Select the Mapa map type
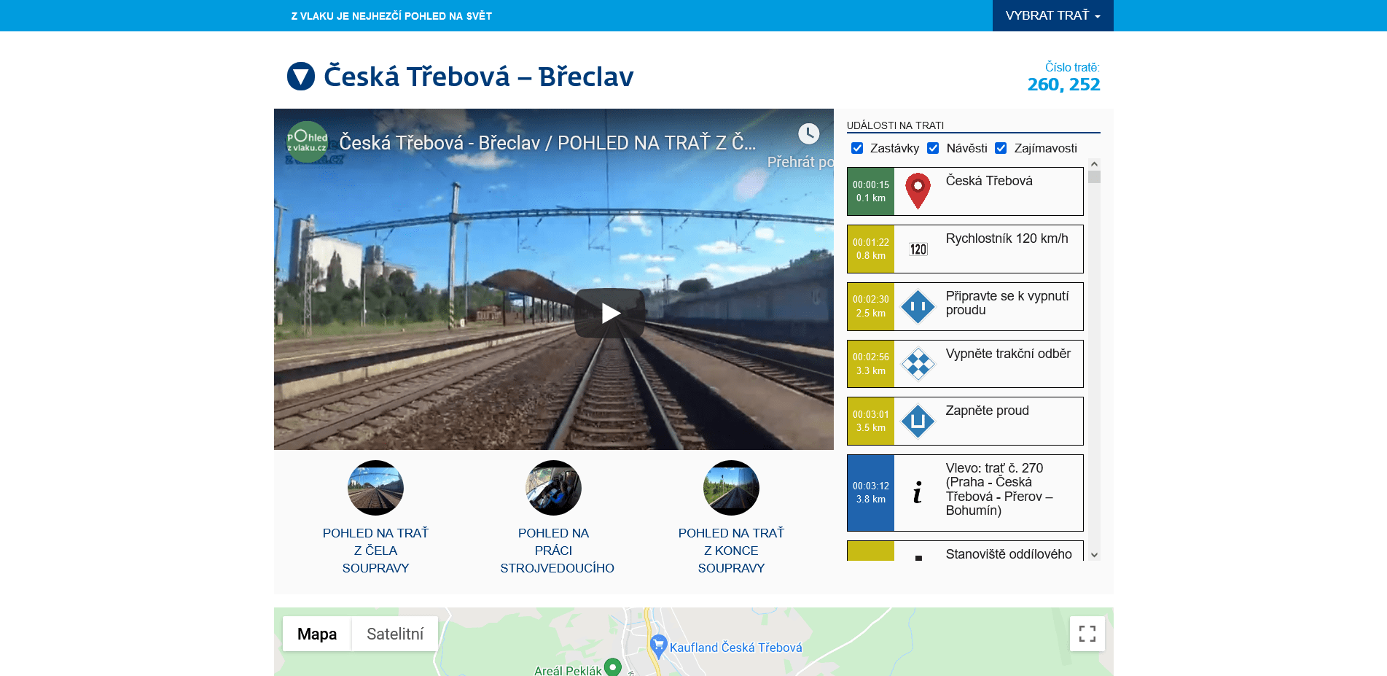The image size is (1387, 676). (317, 634)
